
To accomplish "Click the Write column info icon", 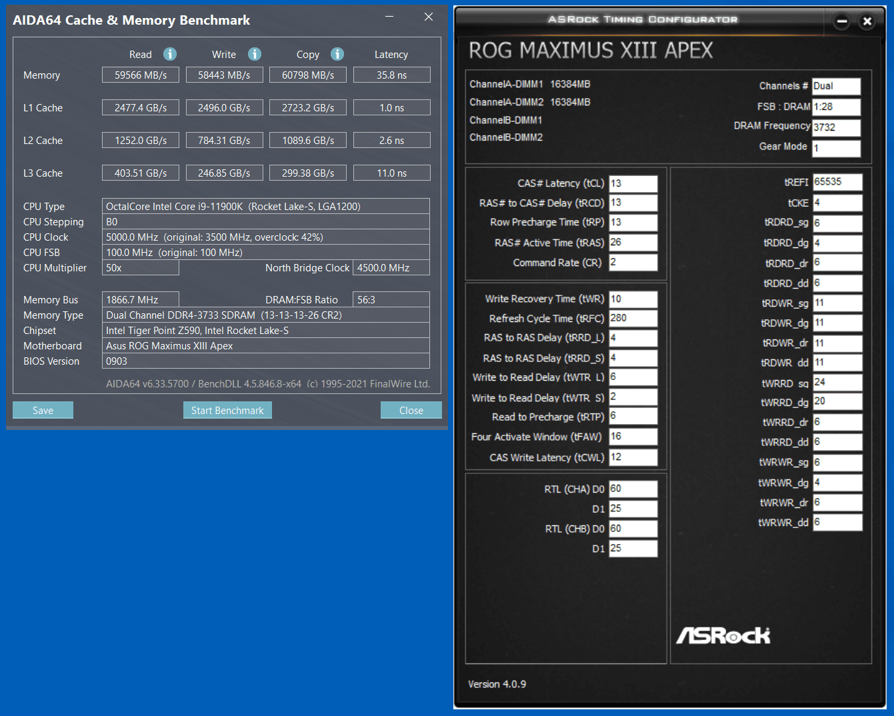I will pos(255,54).
